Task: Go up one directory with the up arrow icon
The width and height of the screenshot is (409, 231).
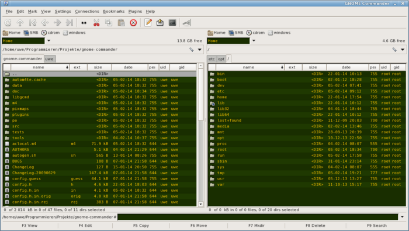Action: [x=20, y=23]
